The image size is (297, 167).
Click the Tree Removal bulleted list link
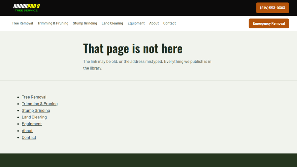pyautogui.click(x=34, y=97)
